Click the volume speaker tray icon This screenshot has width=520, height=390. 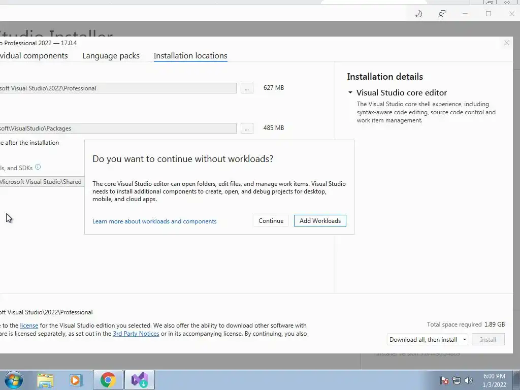468,380
